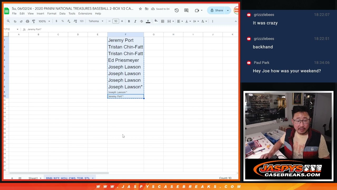Decrease font size with minus button
This screenshot has height=190, width=337.
110,21
